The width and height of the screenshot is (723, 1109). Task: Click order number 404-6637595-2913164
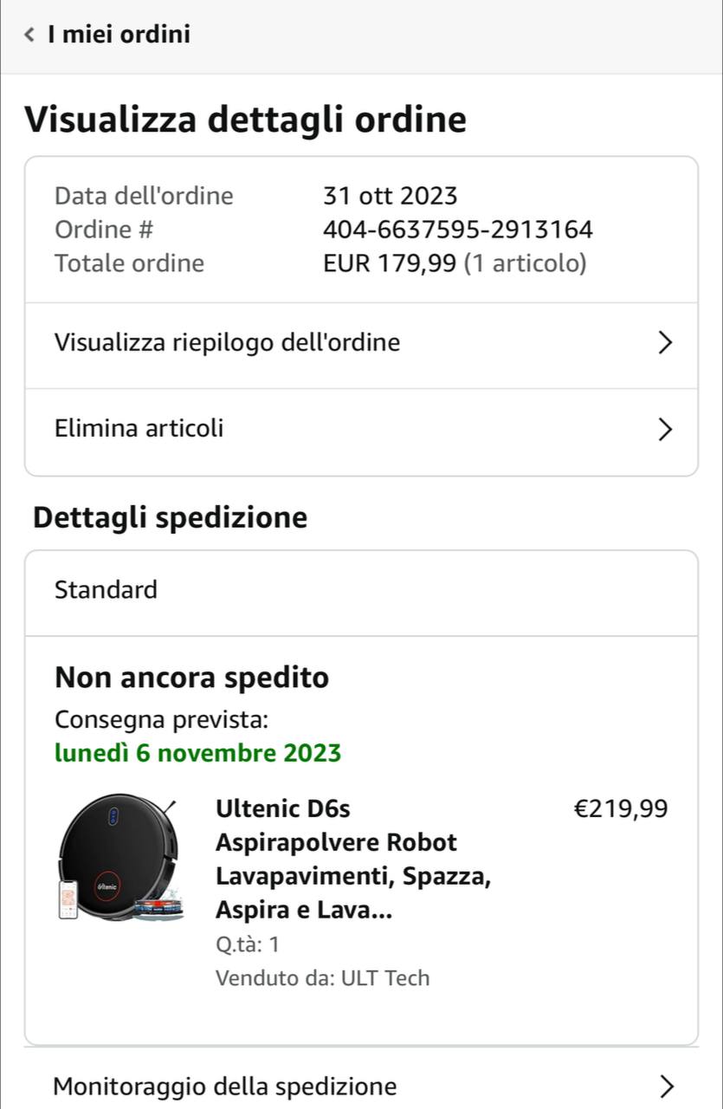pyautogui.click(x=457, y=230)
